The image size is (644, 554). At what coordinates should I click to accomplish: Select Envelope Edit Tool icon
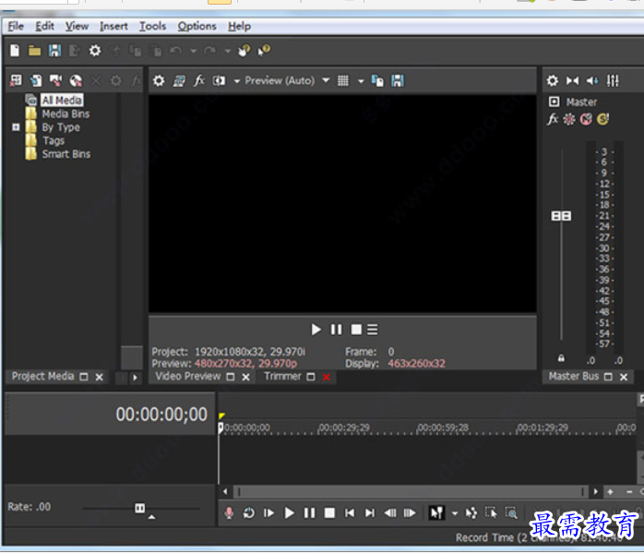pos(471,512)
